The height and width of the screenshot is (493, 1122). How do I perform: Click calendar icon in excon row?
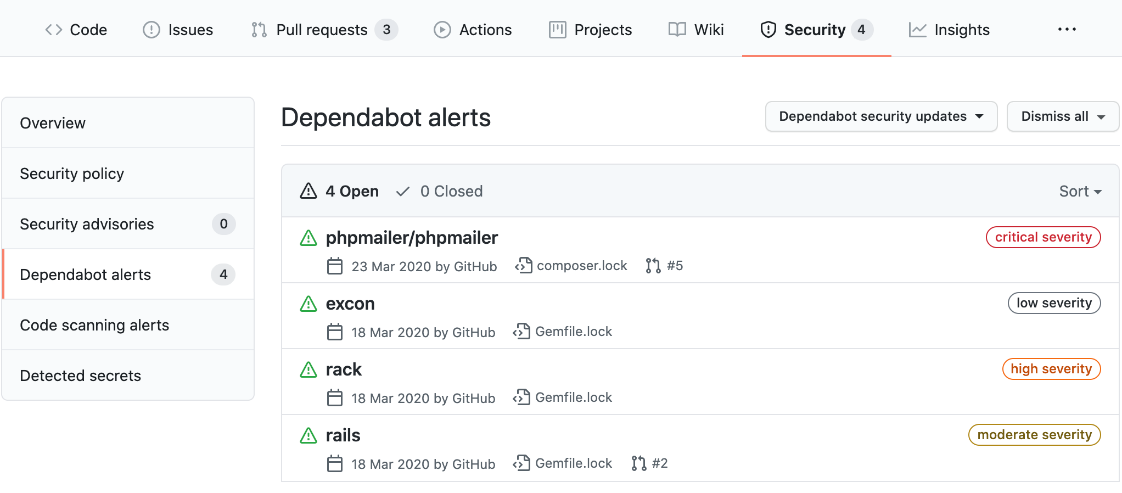coord(335,332)
